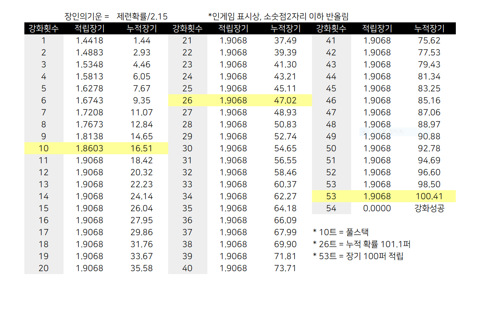
Task: Select the 장인의기운 = label
Action: [87, 16]
